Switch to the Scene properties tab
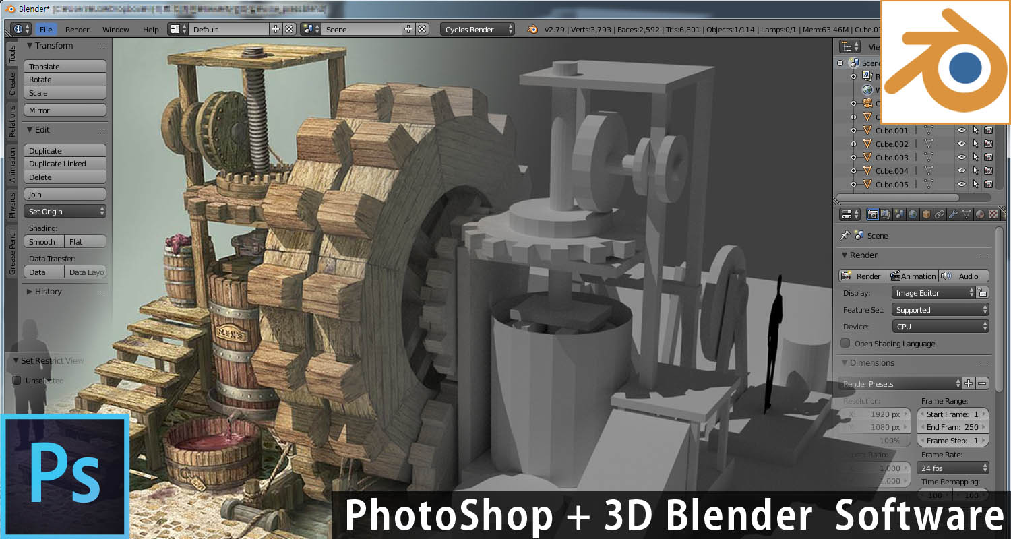Screen dimensions: 1011x539 (x=899, y=214)
